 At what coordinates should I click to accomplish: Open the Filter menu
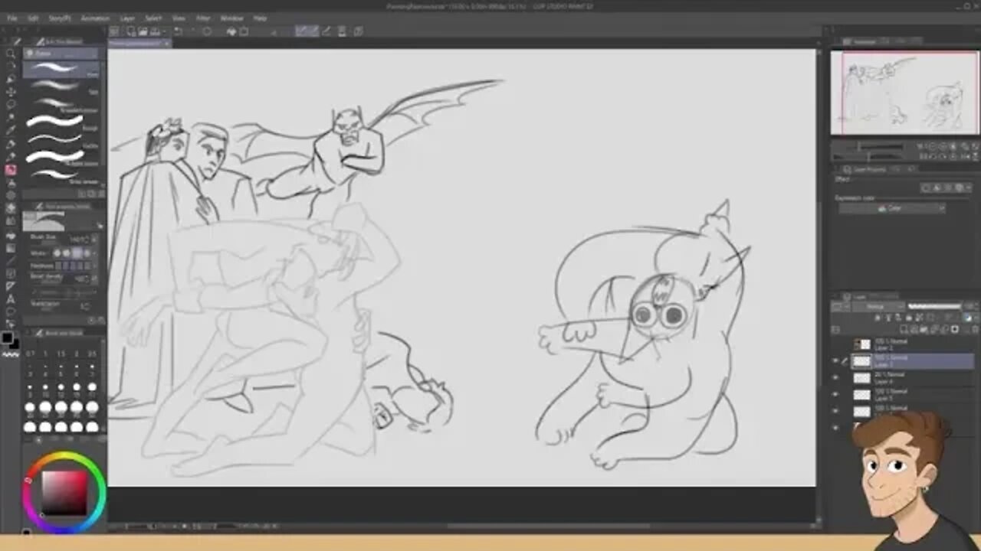203,18
